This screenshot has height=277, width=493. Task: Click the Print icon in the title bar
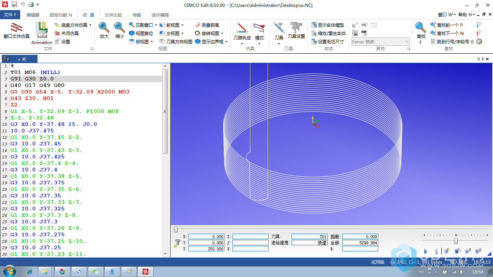(31, 5)
